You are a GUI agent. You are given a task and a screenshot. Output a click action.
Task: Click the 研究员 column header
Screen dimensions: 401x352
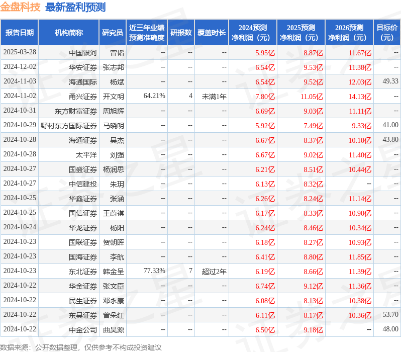[113, 33]
